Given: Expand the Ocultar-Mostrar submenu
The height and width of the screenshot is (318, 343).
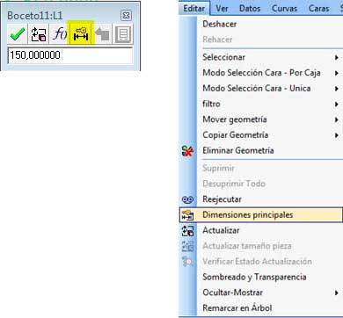Looking at the screenshot, I should (x=261, y=293).
